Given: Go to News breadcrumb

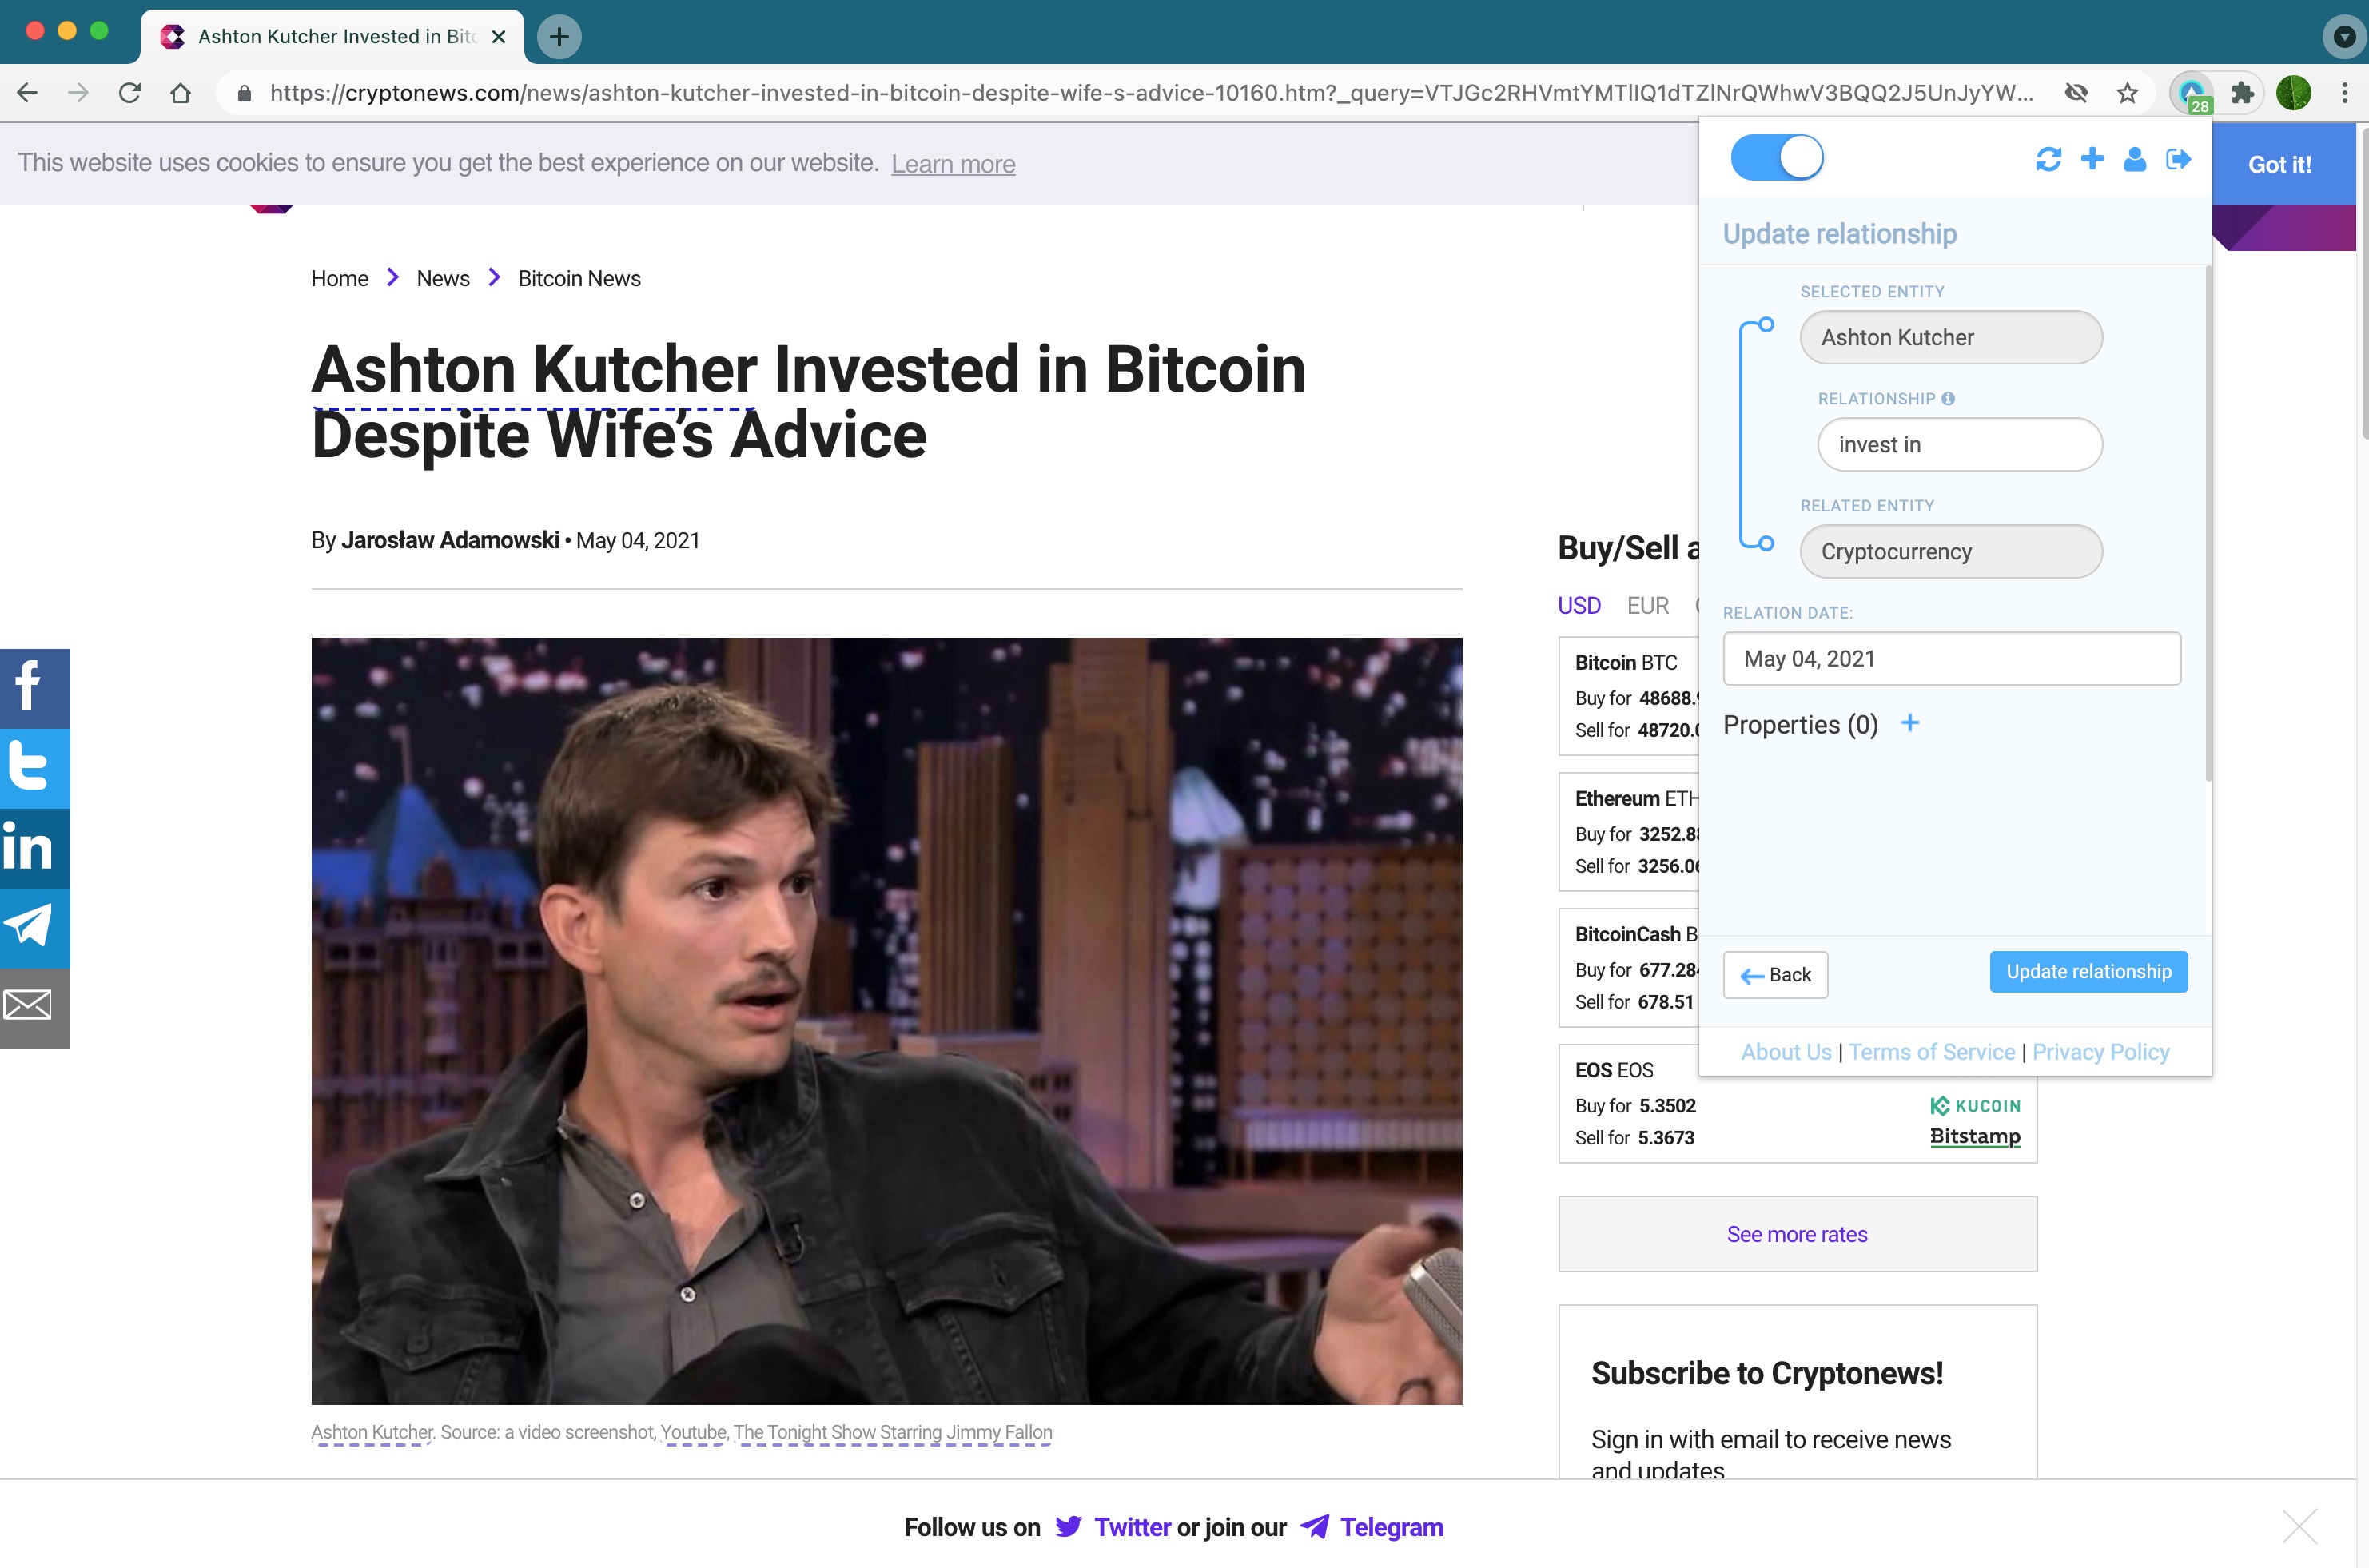Looking at the screenshot, I should tap(443, 278).
